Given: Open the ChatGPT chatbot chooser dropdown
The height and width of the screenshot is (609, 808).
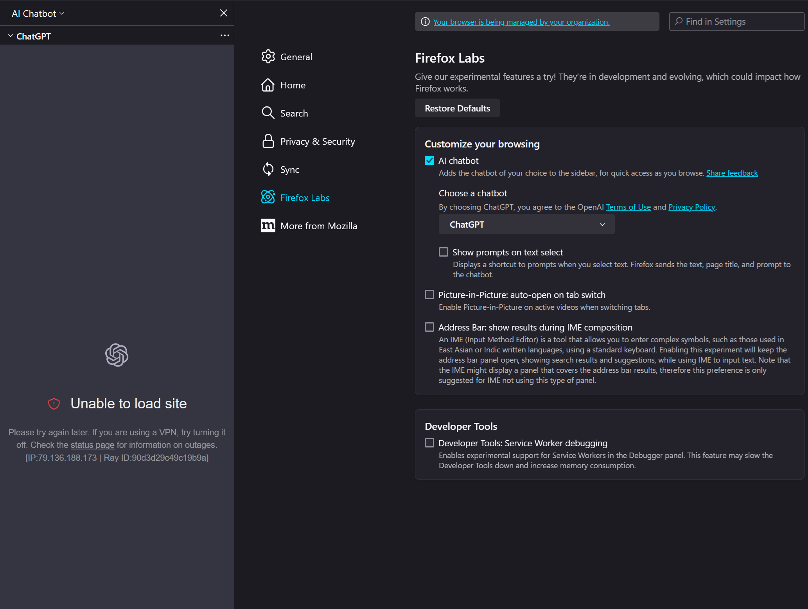Looking at the screenshot, I should pos(526,225).
